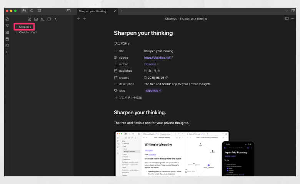The height and width of the screenshot is (184, 300).
Task: Add a new tab
Action: tap(122, 11)
